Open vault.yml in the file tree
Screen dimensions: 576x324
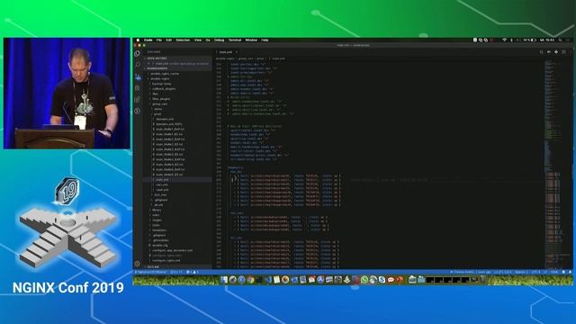[162, 190]
